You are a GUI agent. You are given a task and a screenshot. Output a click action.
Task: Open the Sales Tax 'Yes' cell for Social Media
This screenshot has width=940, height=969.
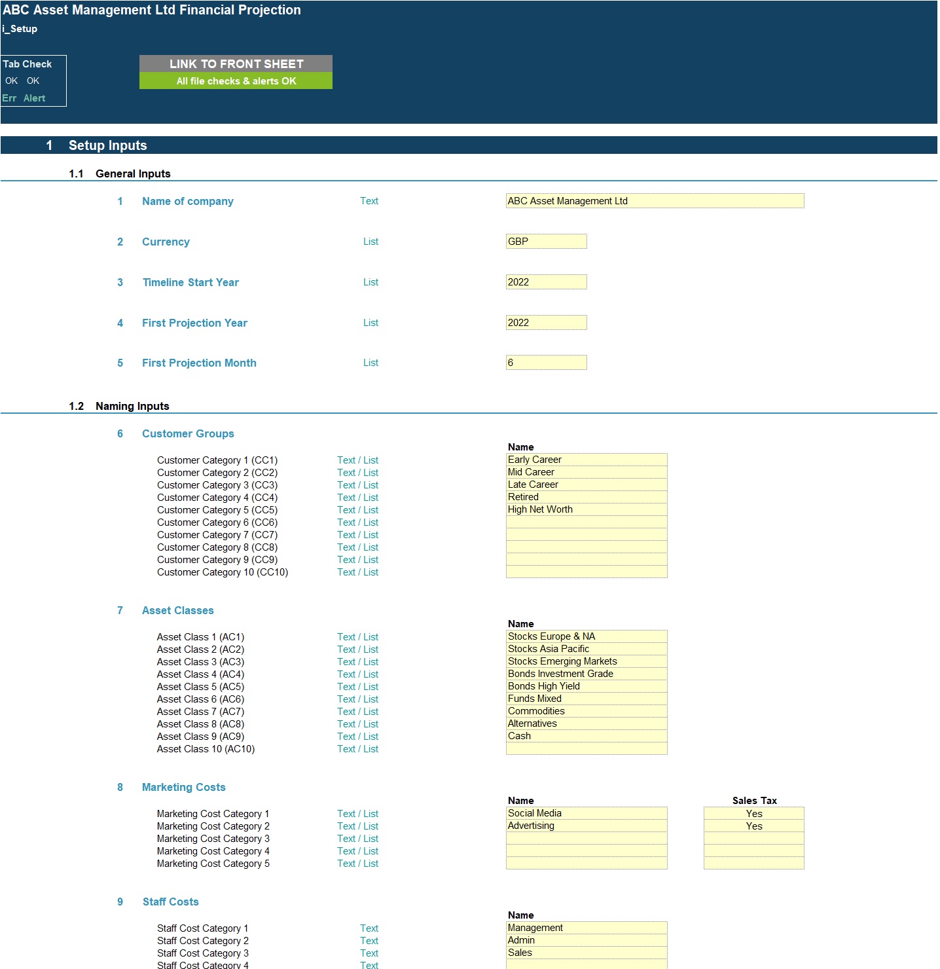754,813
